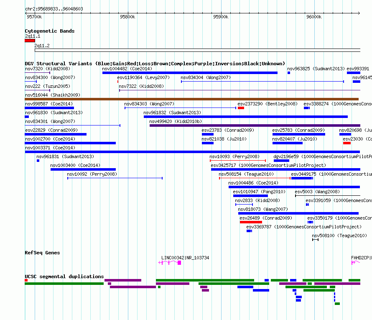Select the esv1010947 (Pang2010) blue bar

[250, 196]
